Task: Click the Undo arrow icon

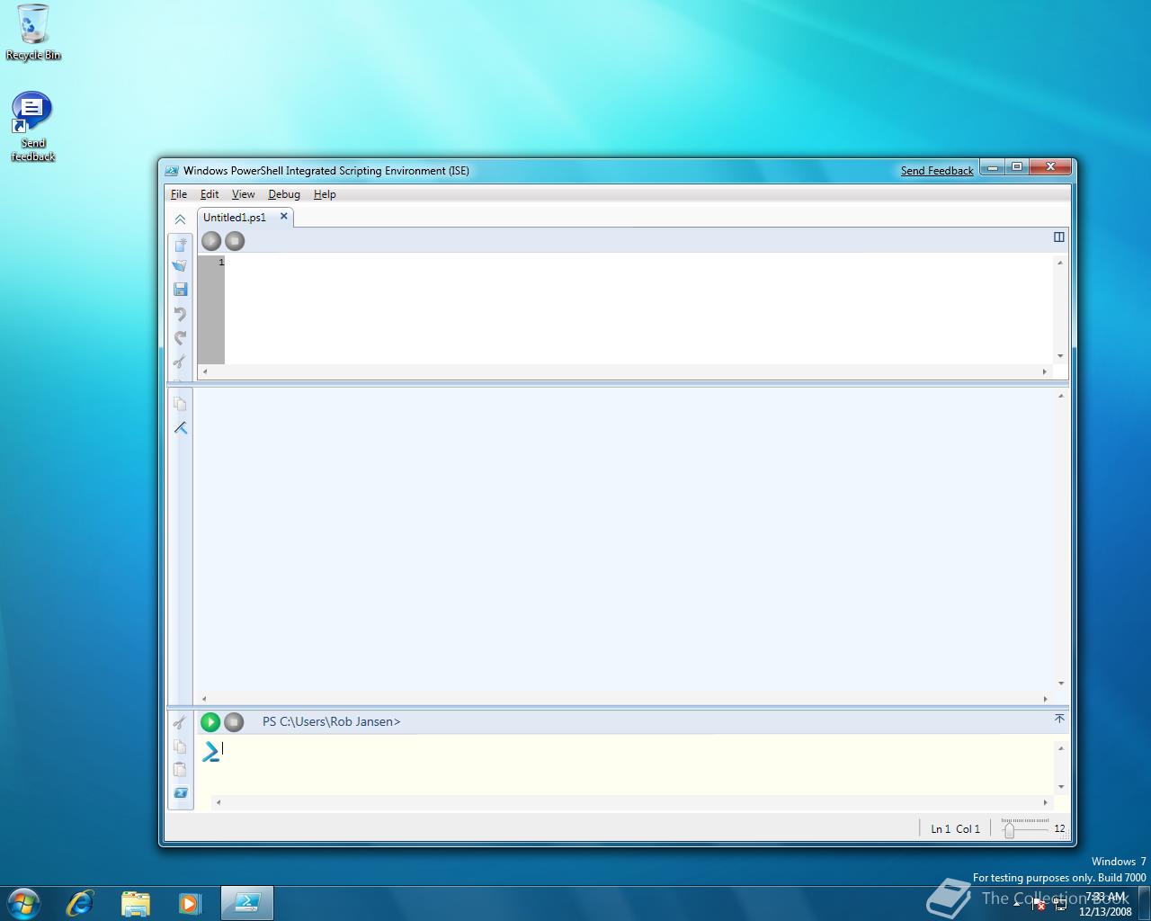Action: click(x=180, y=314)
